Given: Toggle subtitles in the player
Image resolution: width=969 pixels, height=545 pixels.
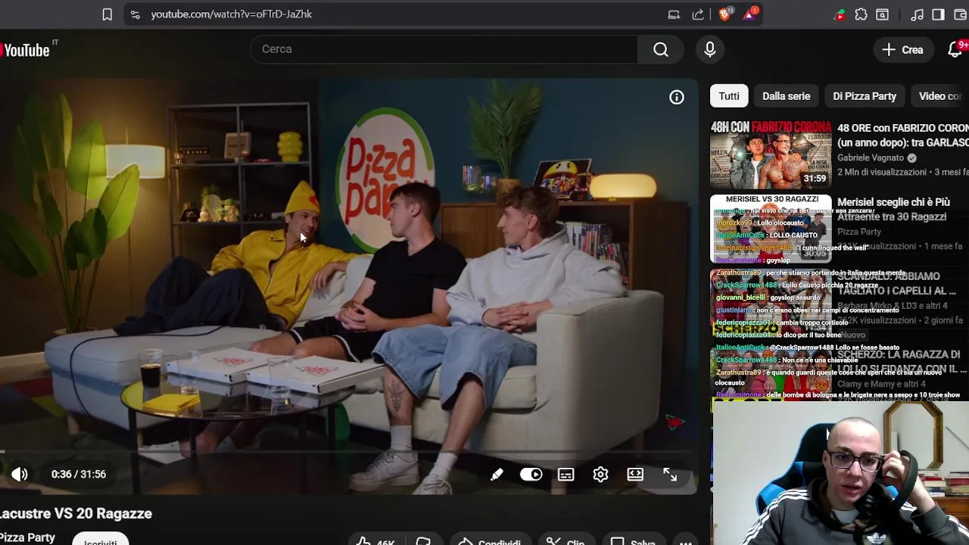Looking at the screenshot, I should pos(566,475).
